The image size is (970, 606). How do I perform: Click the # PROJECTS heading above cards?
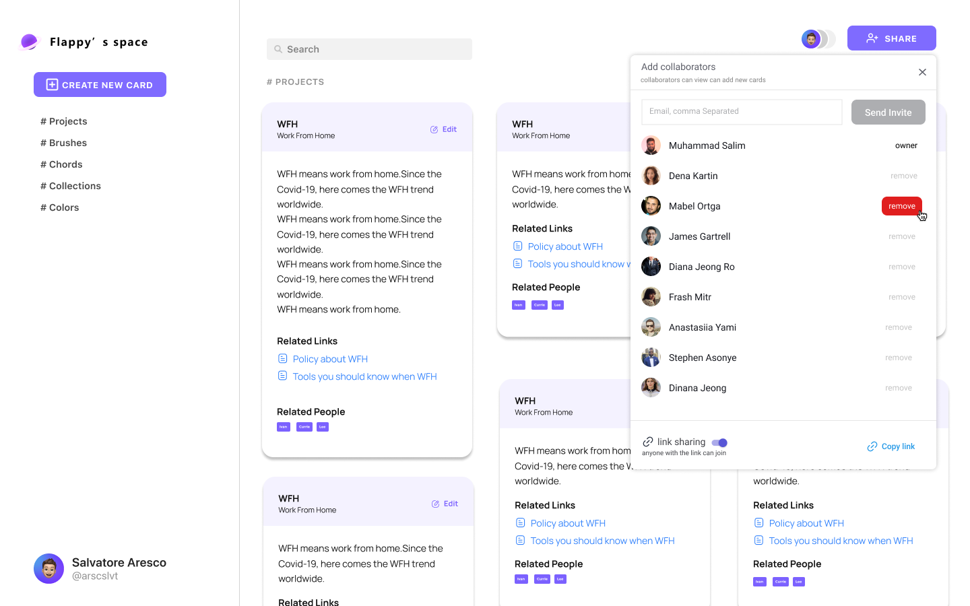(x=295, y=82)
